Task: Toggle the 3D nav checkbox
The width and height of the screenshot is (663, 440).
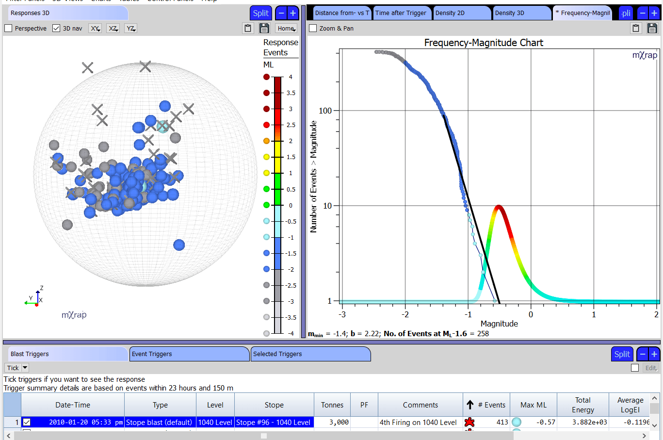Action: coord(56,29)
